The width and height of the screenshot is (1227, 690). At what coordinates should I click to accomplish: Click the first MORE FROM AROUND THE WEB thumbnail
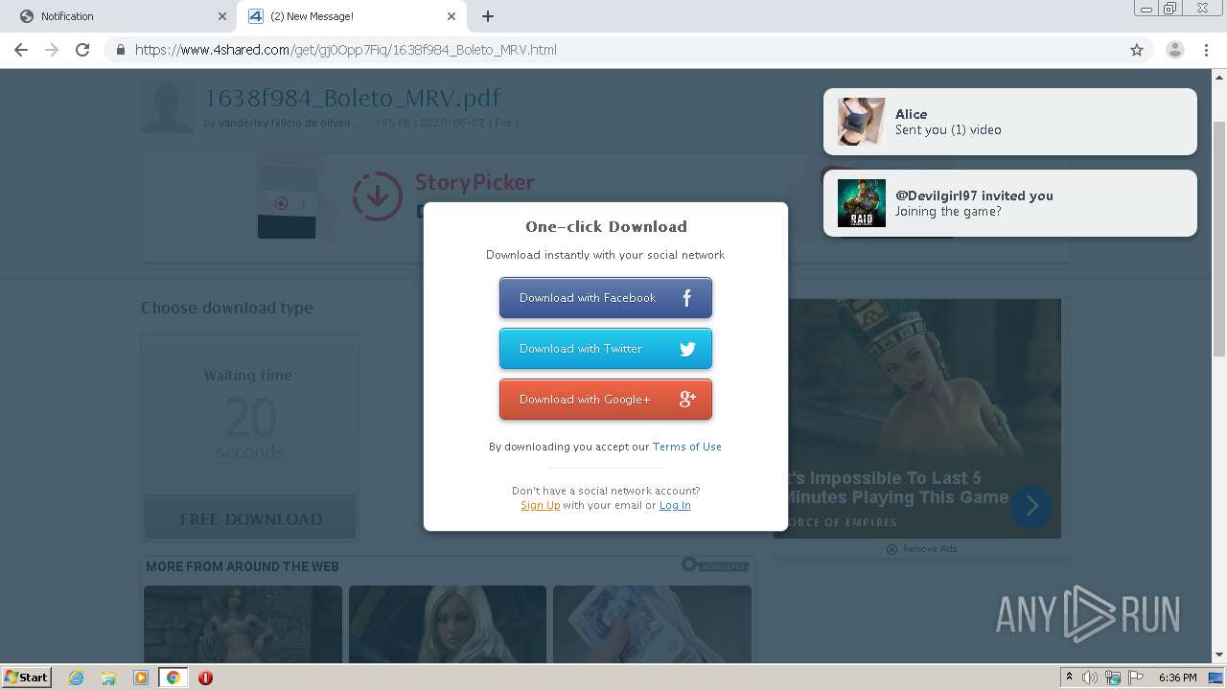point(243,625)
